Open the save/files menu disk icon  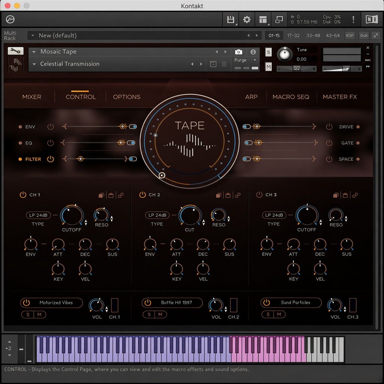click(231, 19)
